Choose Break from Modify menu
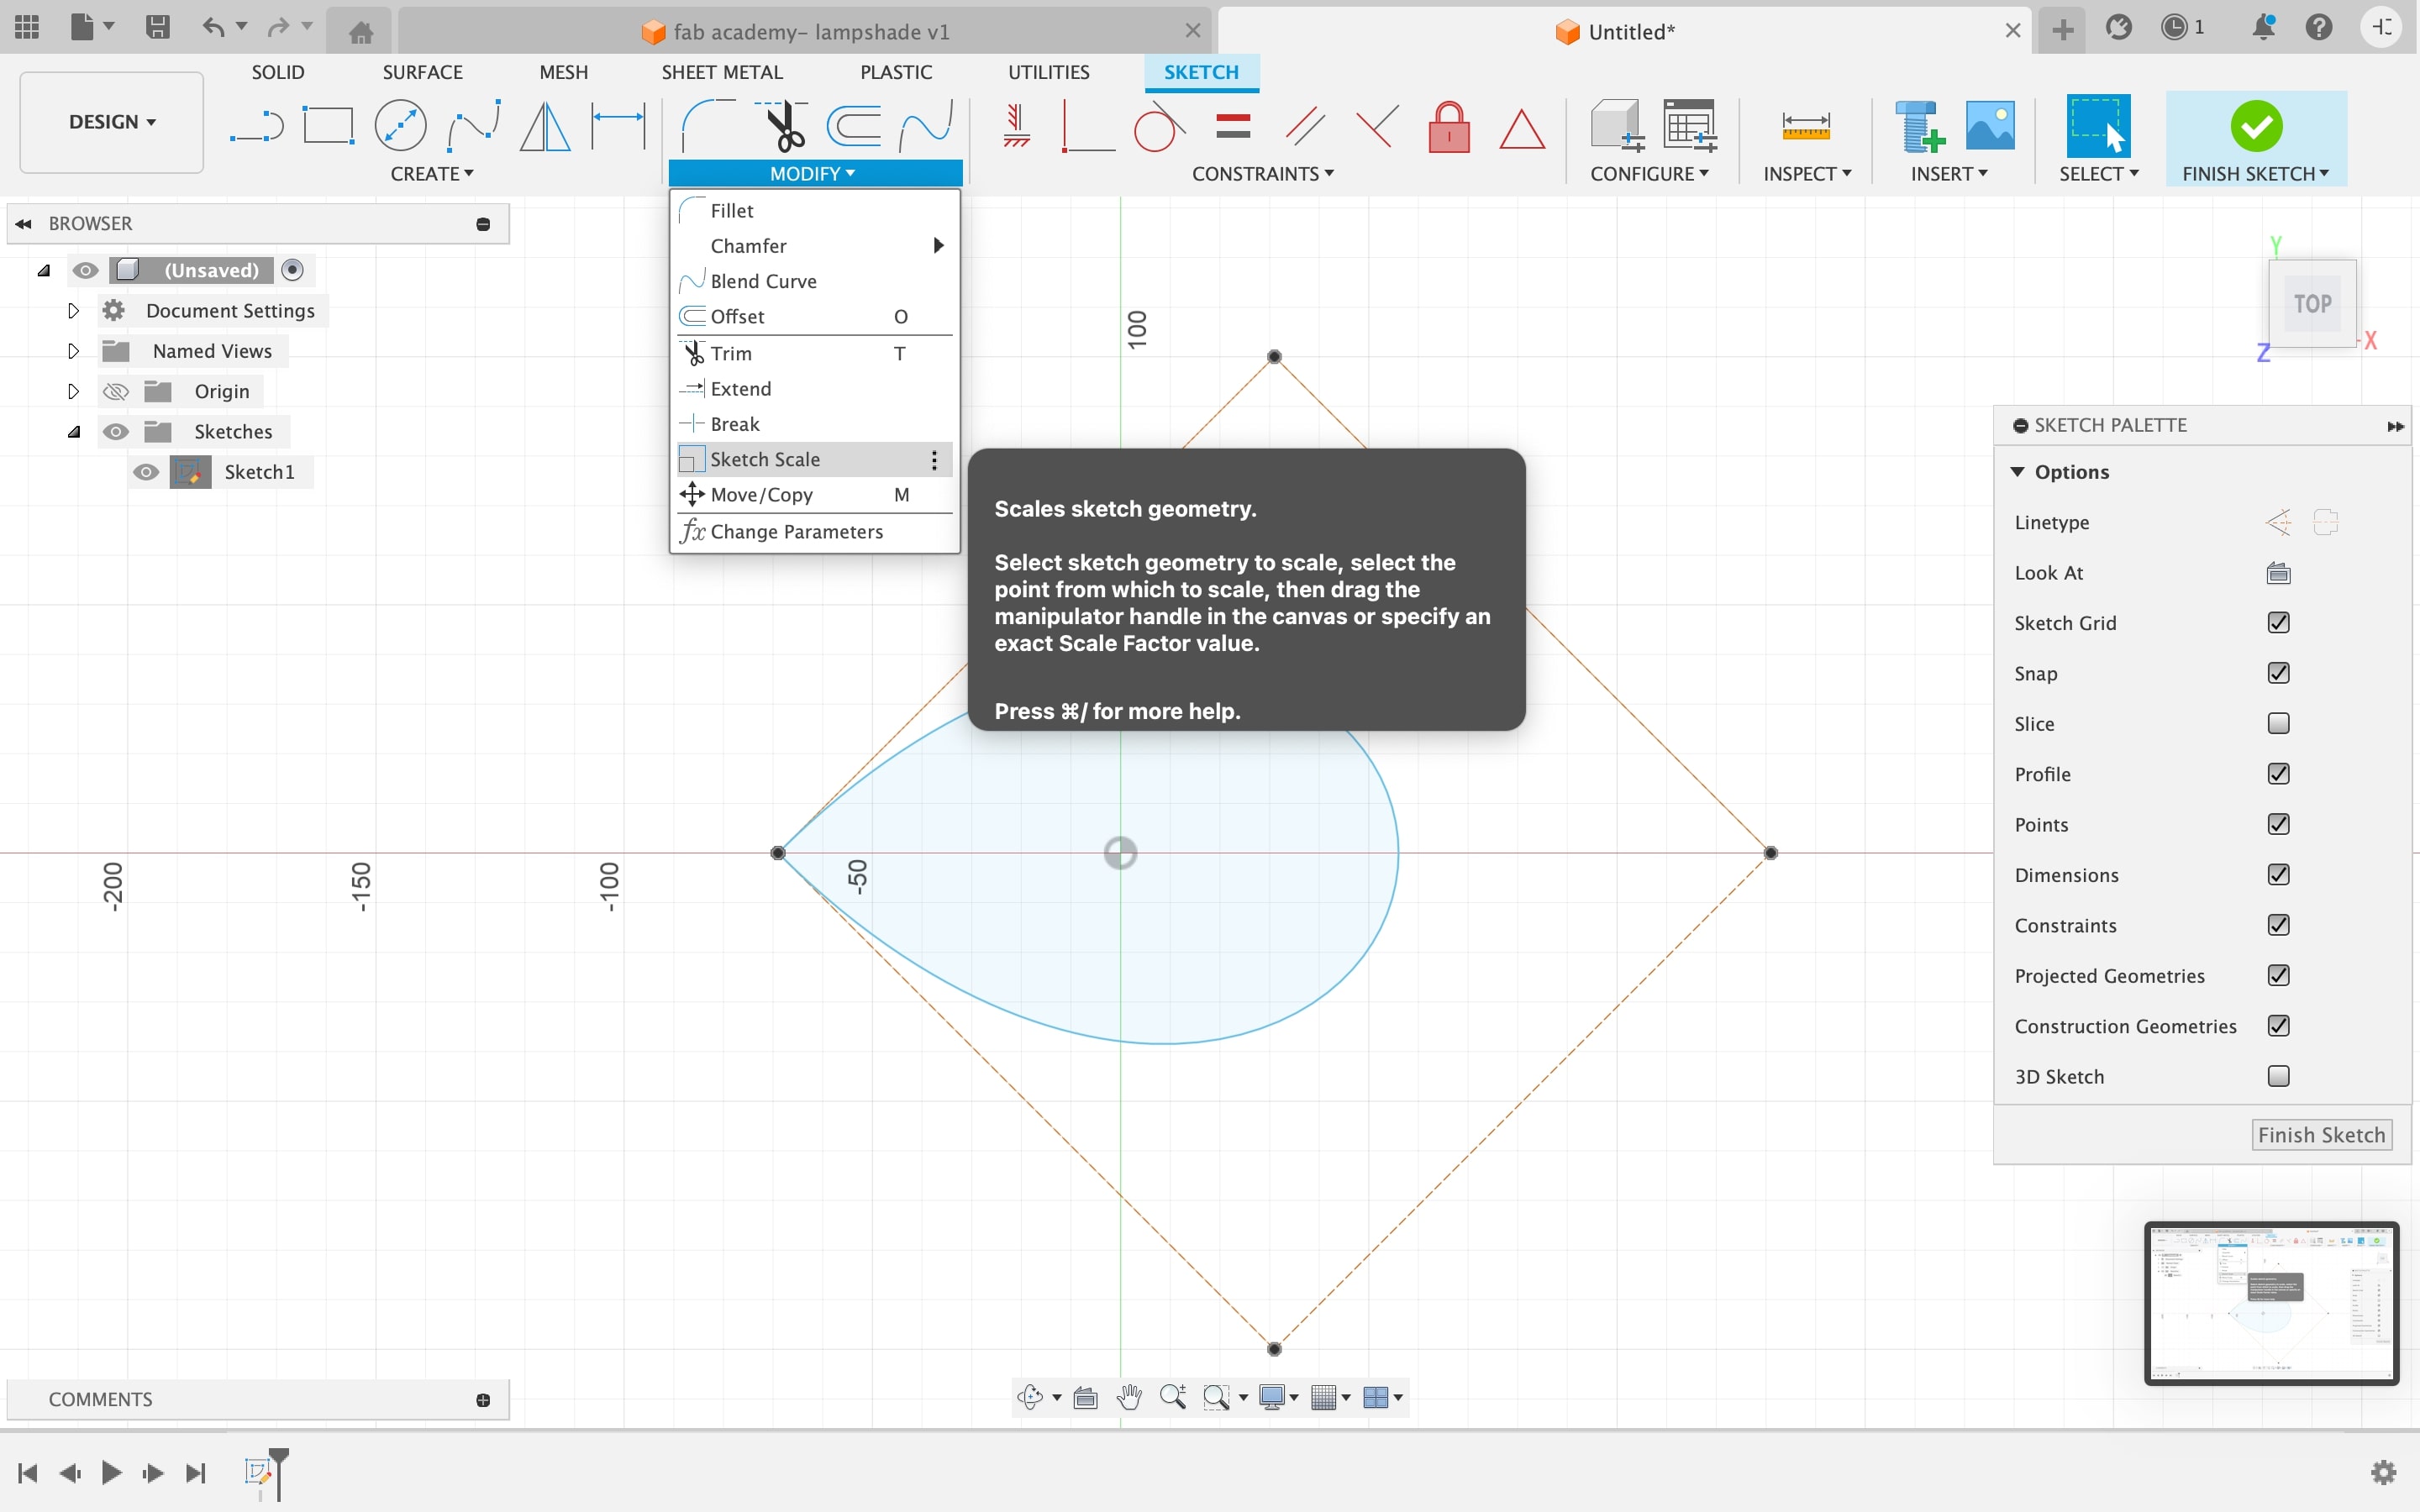This screenshot has width=2420, height=1512. (814, 424)
